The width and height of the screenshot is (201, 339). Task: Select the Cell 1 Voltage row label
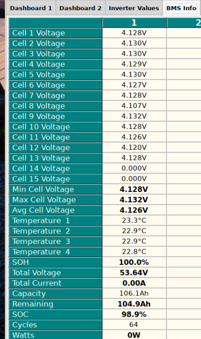point(38,33)
